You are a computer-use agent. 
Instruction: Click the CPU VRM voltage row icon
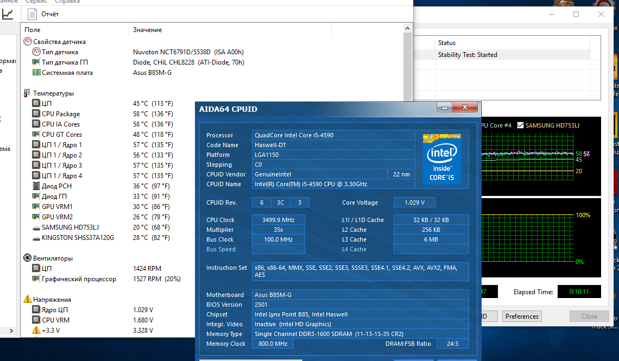coord(36,320)
